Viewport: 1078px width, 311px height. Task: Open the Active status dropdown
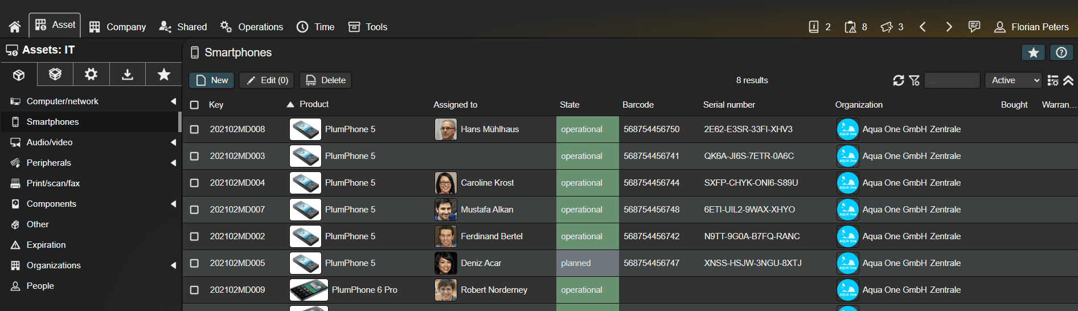1015,80
